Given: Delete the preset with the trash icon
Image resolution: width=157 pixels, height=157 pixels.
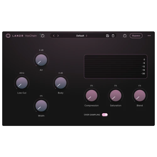Looking at the screenshot, I should 113,36.
